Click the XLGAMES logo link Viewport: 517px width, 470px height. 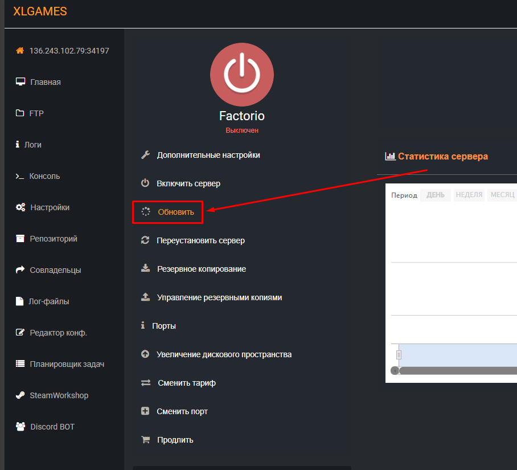[40, 11]
